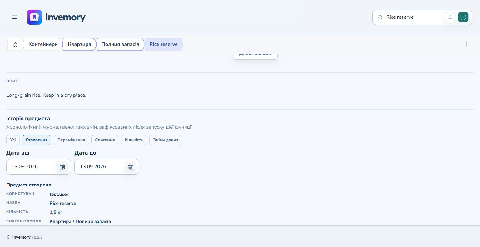Viewport: 480px width, 247px height.
Task: Launch the green scan code button
Action: 463,17
